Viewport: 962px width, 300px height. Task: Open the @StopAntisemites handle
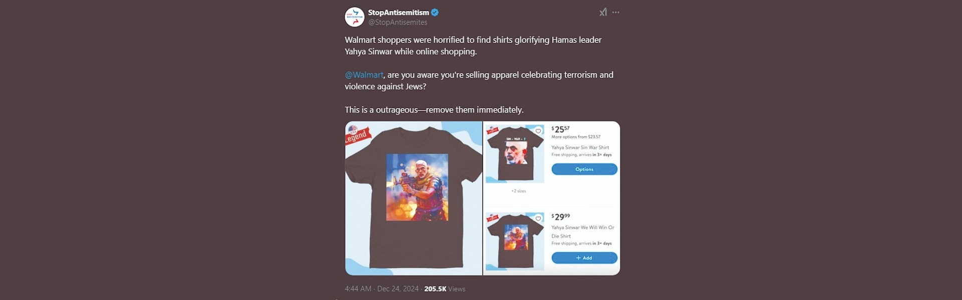(398, 22)
